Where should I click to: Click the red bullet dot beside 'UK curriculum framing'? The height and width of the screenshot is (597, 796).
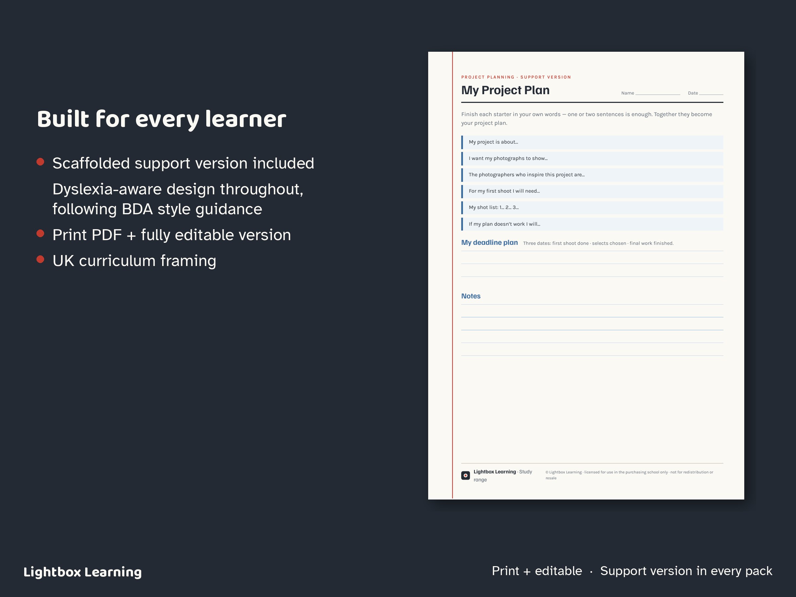tap(40, 259)
